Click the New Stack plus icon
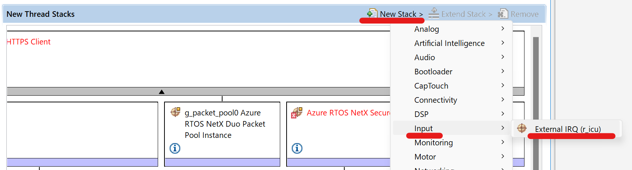Viewport: 632px width, 170px height. tap(372, 14)
